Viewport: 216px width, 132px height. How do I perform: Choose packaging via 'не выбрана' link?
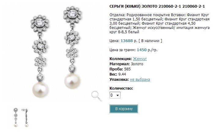tap(140, 80)
